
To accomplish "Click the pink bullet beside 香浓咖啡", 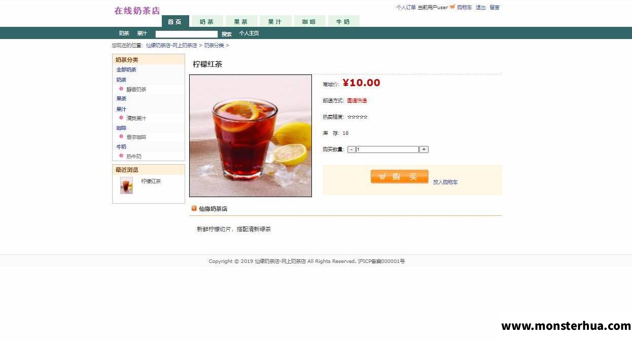I will (121, 136).
